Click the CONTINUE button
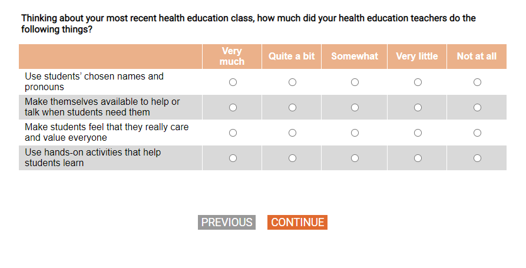Viewport: 526px width, 268px height. [297, 223]
